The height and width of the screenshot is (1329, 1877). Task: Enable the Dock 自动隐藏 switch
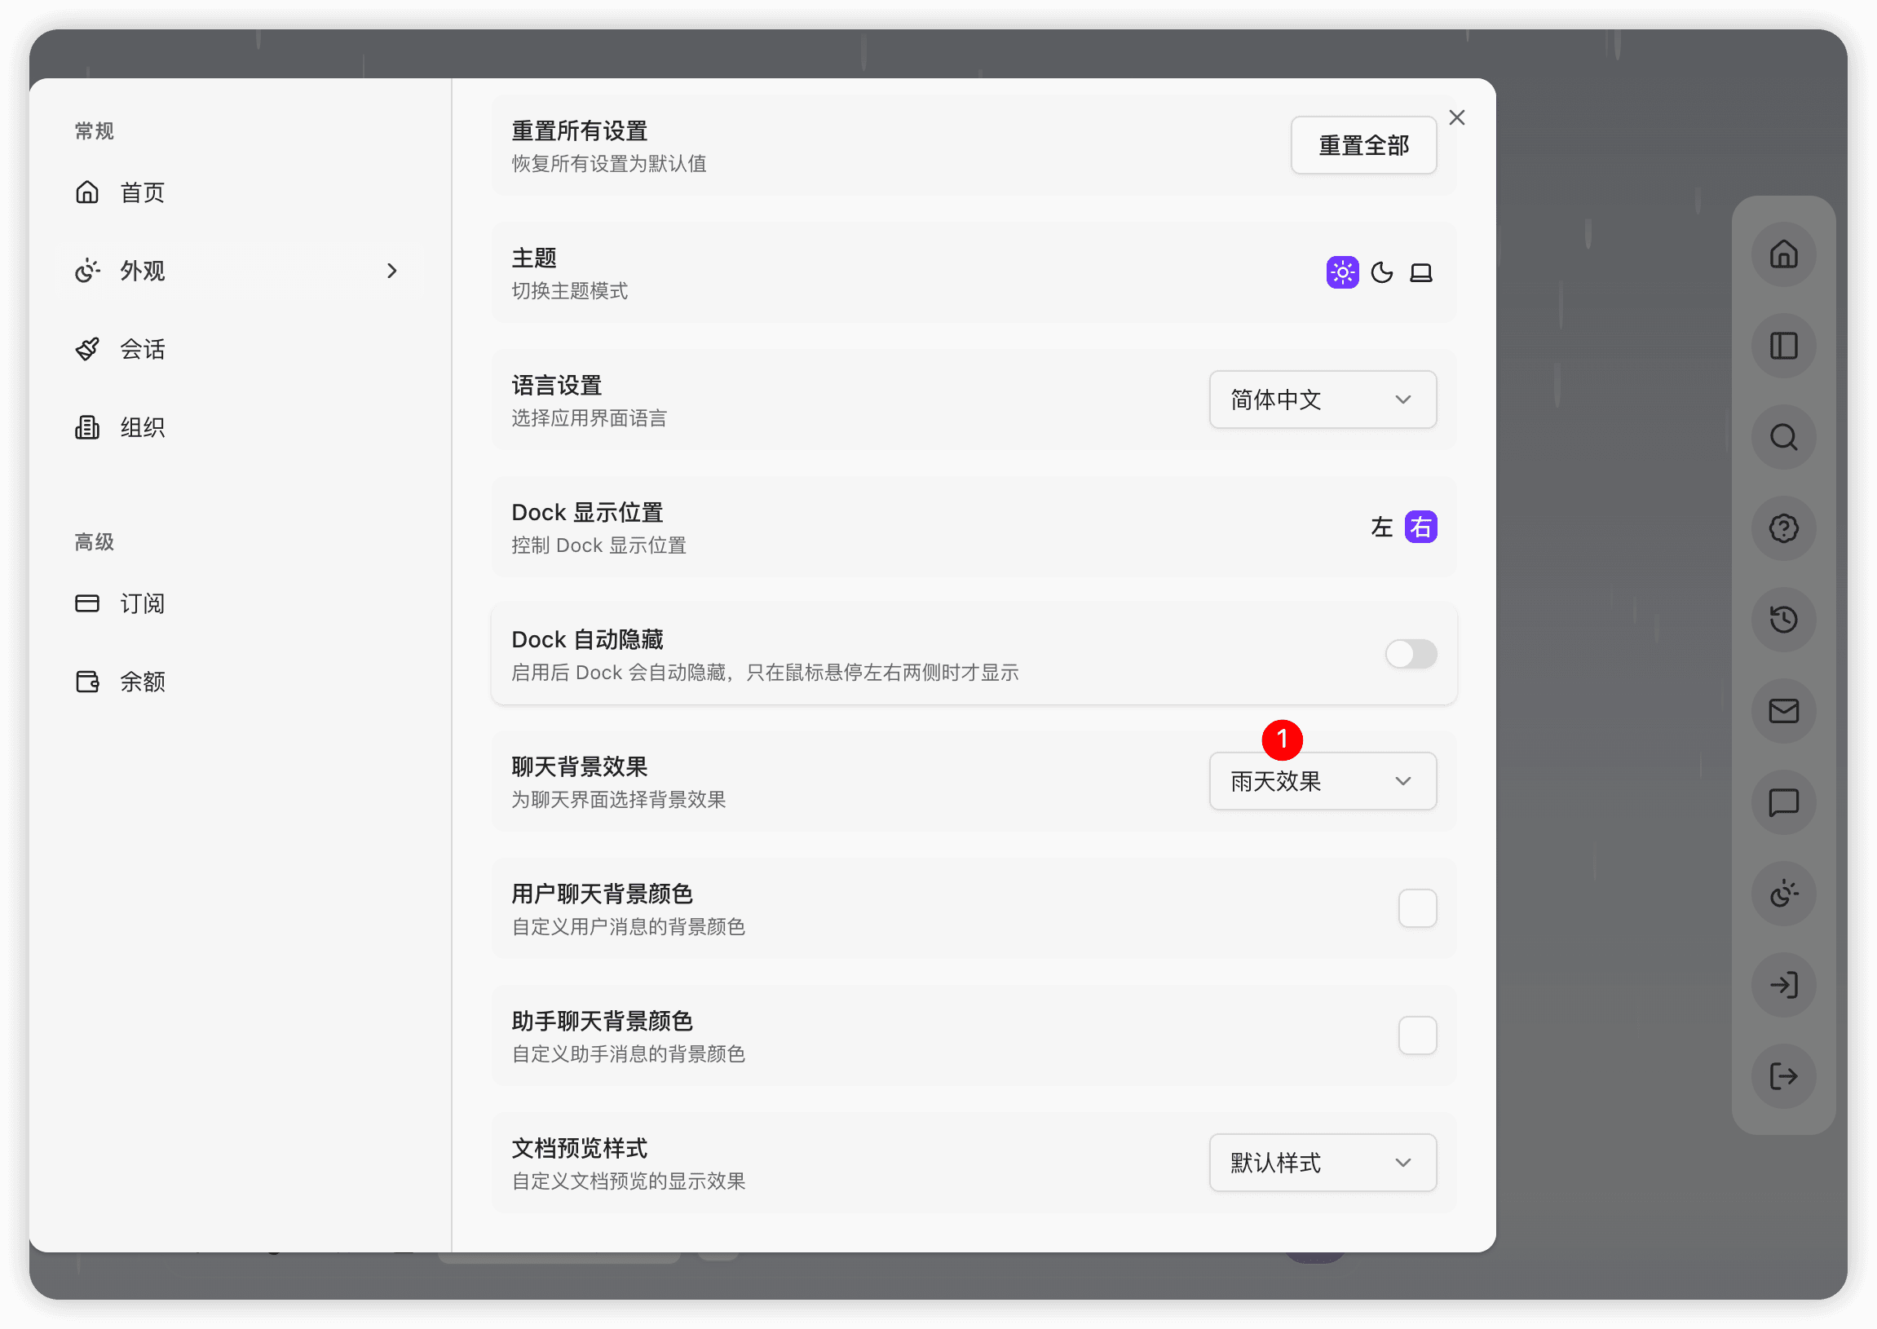click(x=1410, y=655)
